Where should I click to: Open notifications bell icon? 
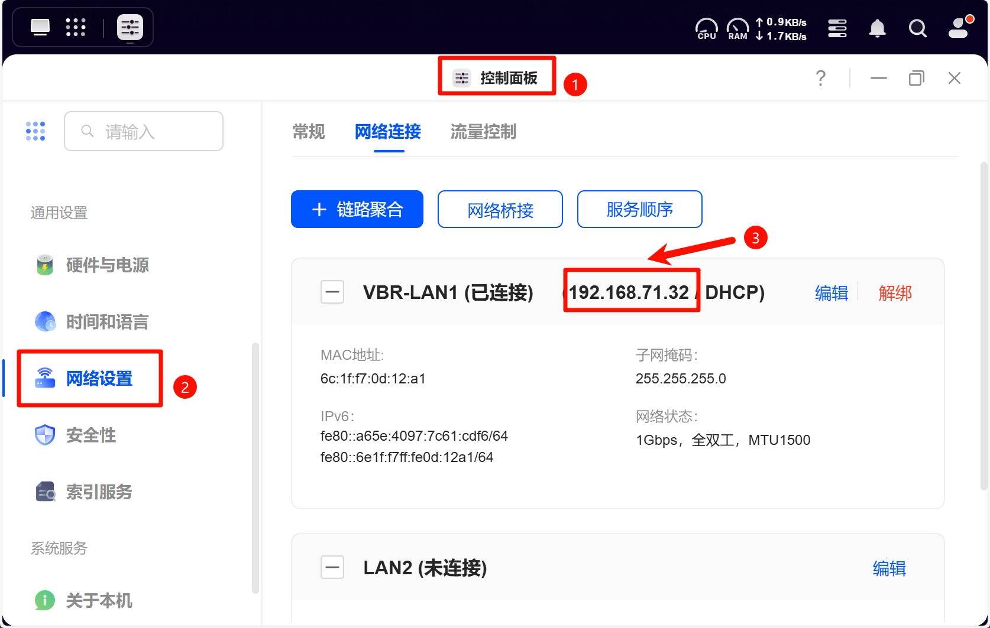(878, 28)
